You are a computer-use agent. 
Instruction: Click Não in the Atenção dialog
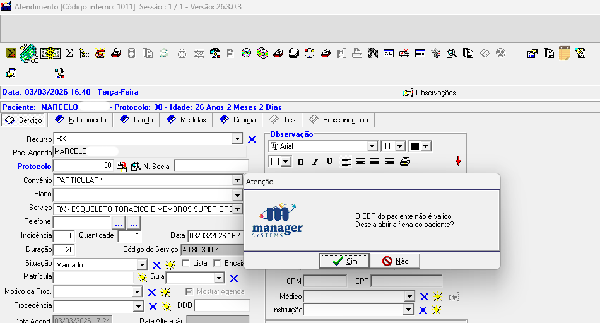(395, 261)
